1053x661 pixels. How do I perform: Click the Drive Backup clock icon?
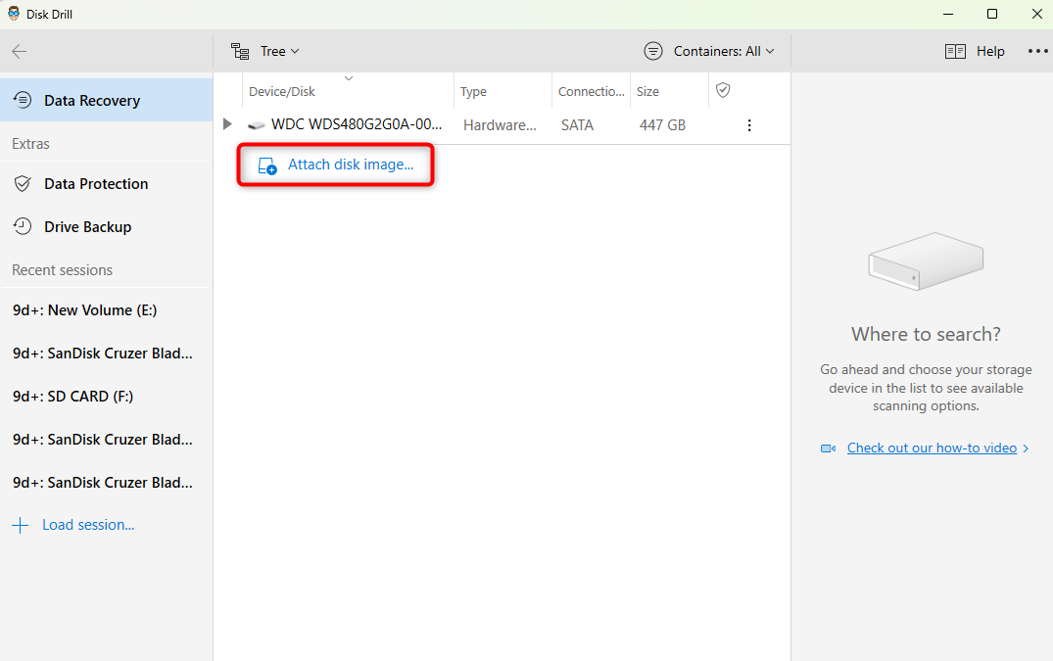[x=23, y=227]
